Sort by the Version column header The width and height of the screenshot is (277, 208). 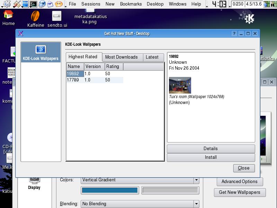tap(94, 67)
